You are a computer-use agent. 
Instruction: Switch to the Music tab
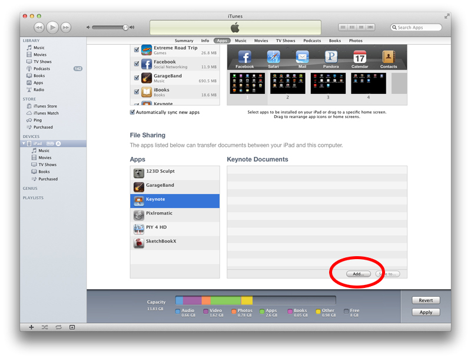[241, 41]
